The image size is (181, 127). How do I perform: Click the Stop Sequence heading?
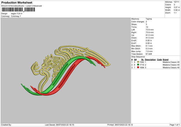(x=138, y=56)
